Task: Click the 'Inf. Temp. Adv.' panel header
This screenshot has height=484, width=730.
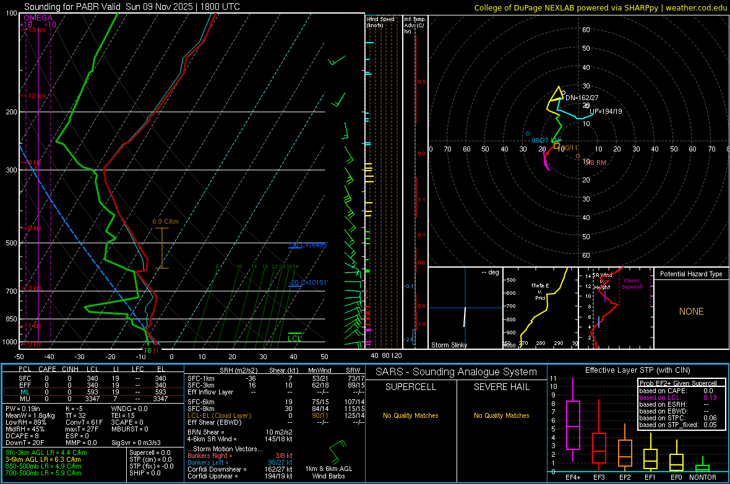Action: pos(414,25)
